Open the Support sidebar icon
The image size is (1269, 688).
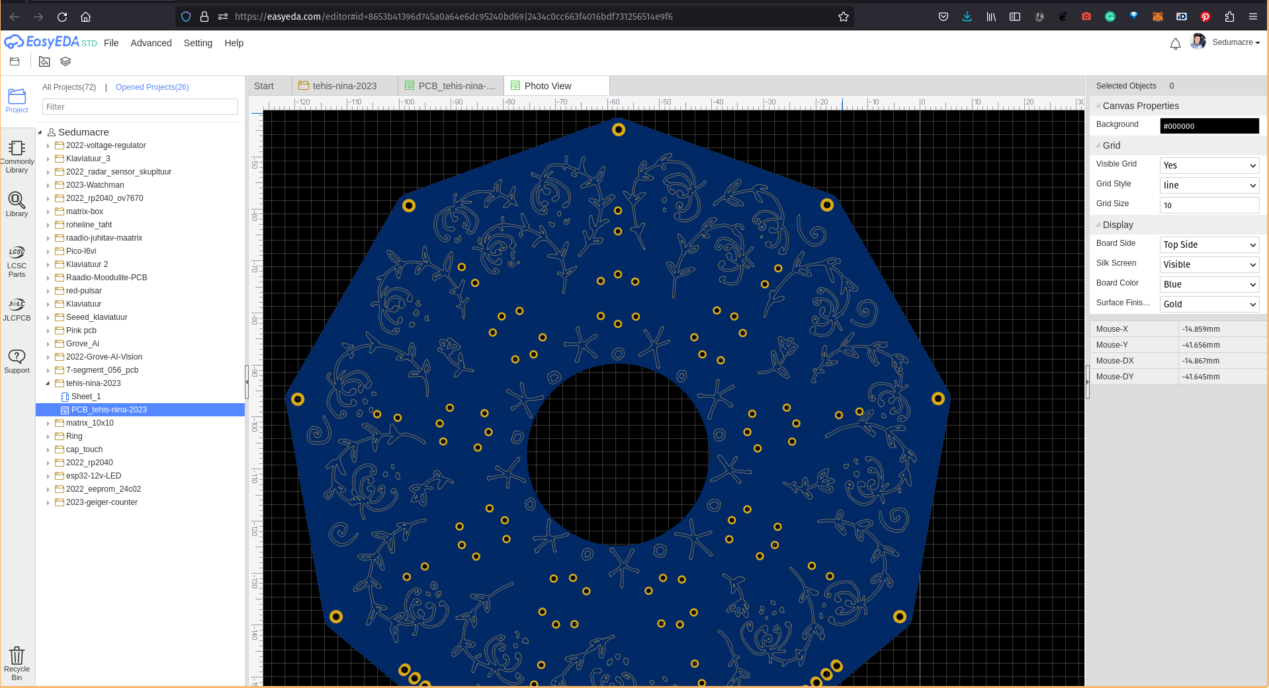tap(17, 362)
